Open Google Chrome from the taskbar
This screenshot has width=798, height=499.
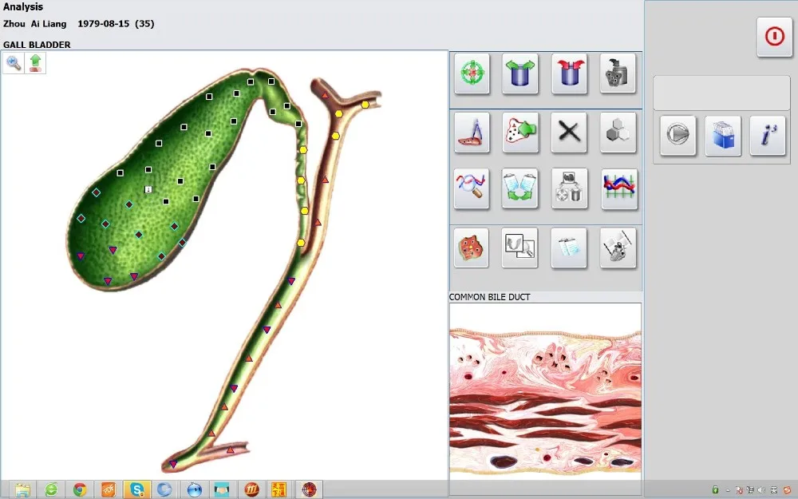79,489
